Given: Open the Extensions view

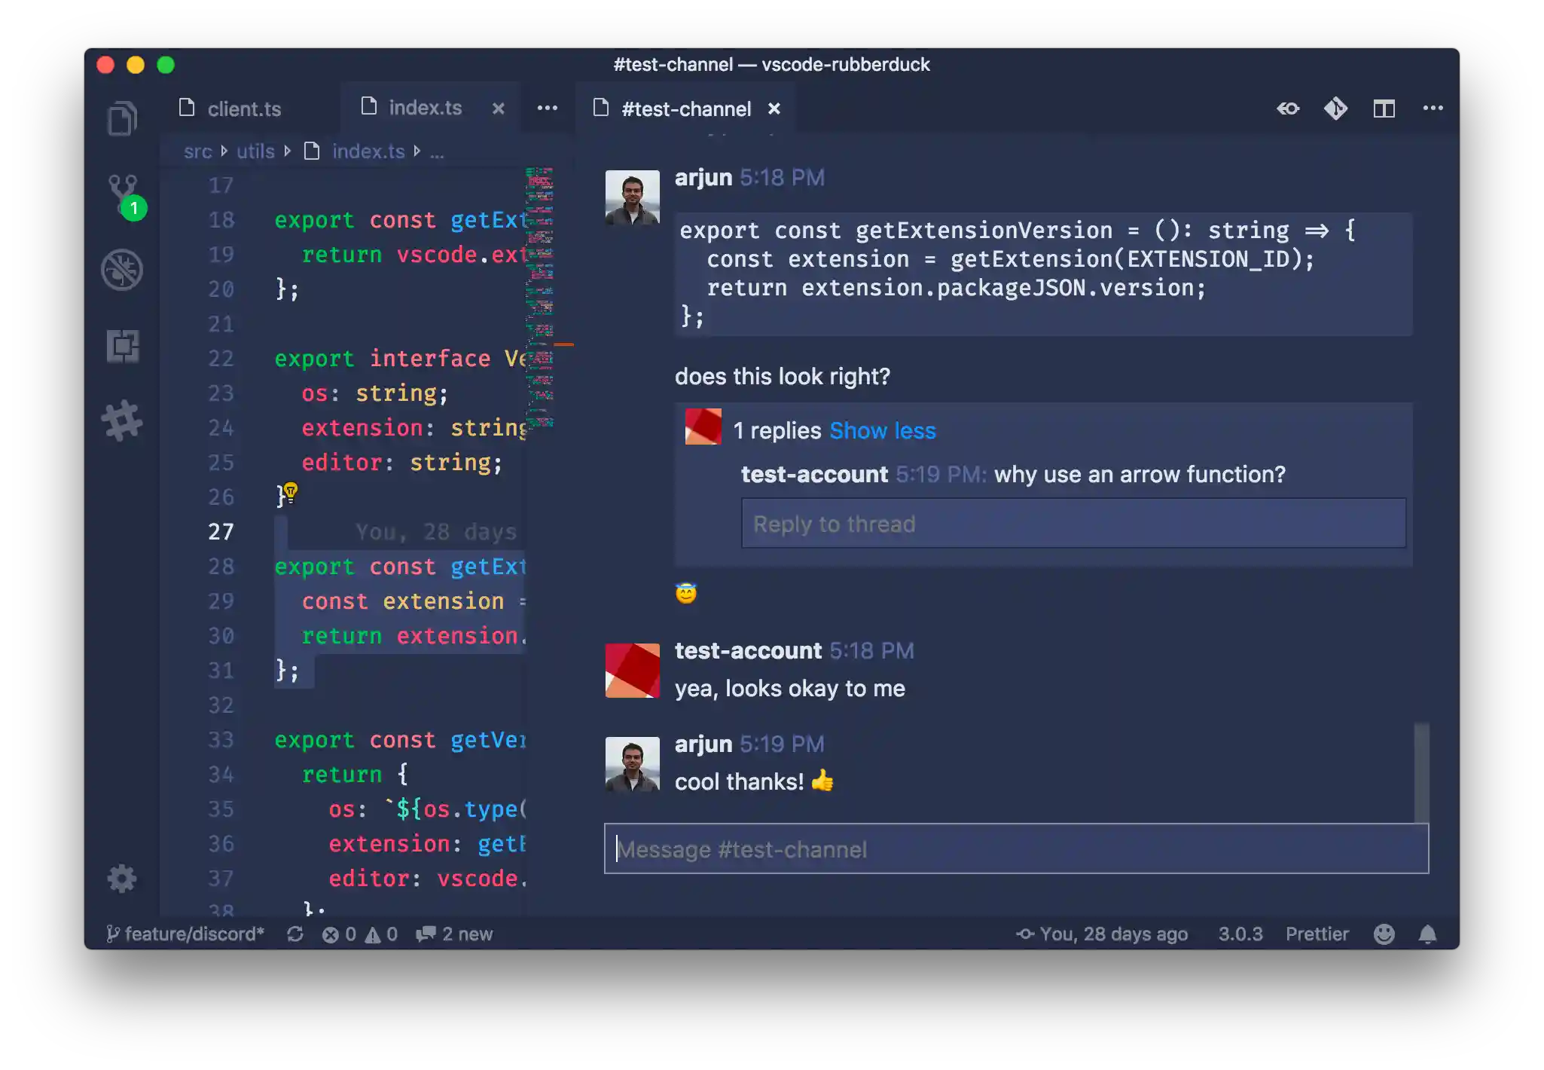Looking at the screenshot, I should (x=123, y=346).
